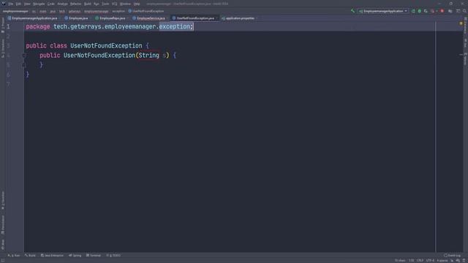Click 'main' in the navigation breadcrumb

[43, 12]
